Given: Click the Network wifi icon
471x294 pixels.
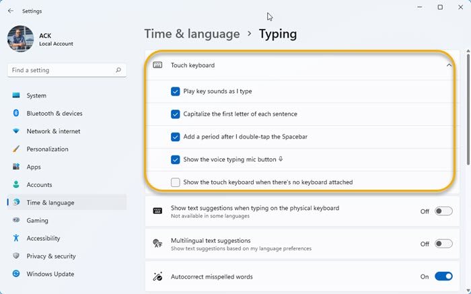Looking at the screenshot, I should pos(16,131).
